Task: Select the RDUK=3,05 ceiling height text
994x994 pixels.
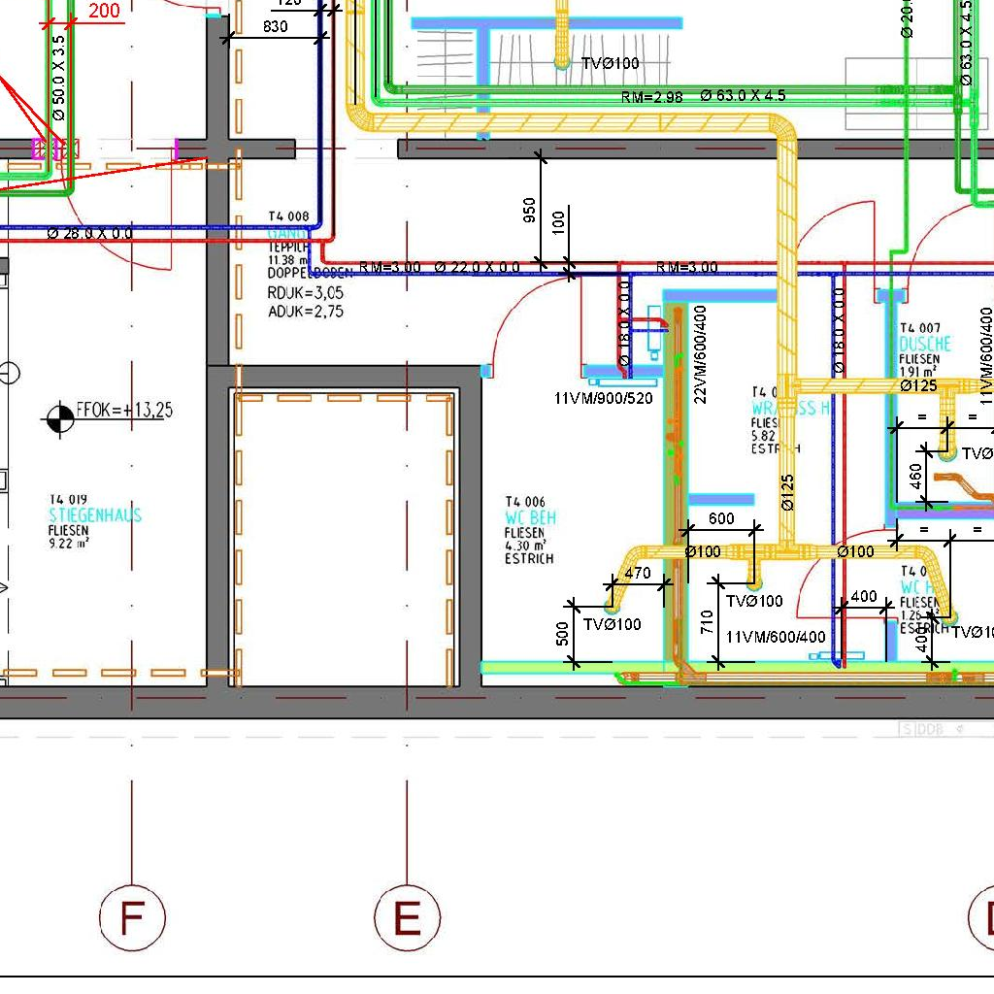Action: coord(306,293)
